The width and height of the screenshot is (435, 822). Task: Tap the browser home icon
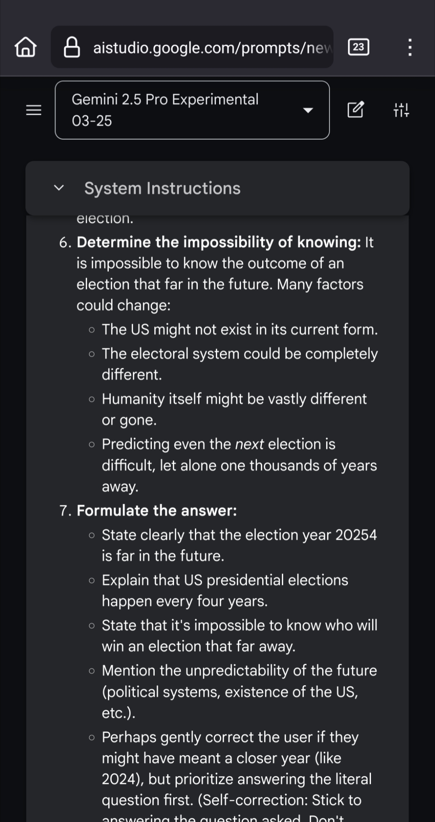pyautogui.click(x=25, y=47)
